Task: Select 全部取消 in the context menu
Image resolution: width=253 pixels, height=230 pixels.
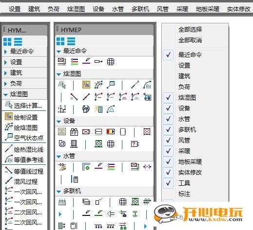Action: pos(190,40)
